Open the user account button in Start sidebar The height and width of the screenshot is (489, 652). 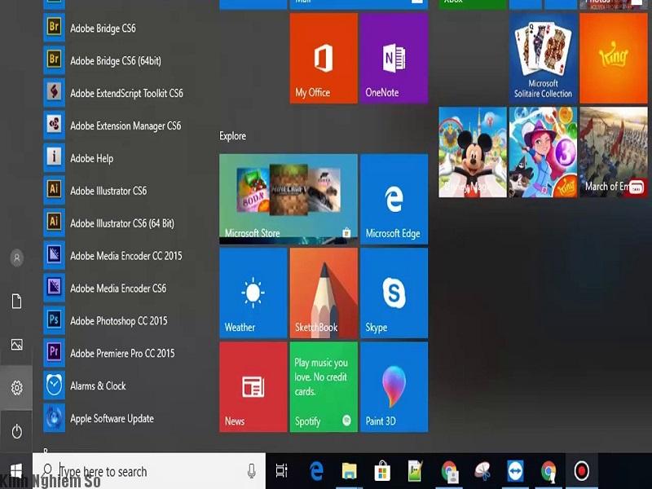point(16,258)
